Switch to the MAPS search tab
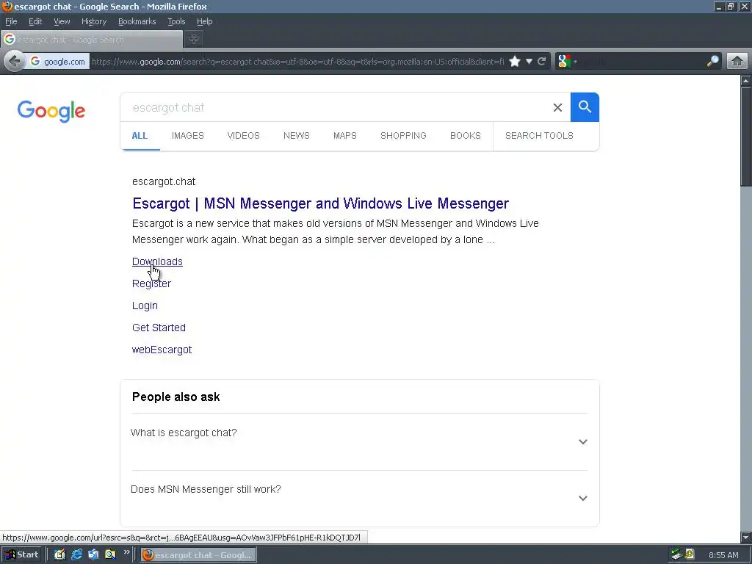This screenshot has width=752, height=564. tap(345, 136)
